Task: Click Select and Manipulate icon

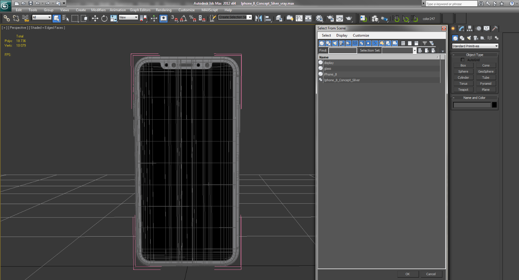Action: click(154, 18)
